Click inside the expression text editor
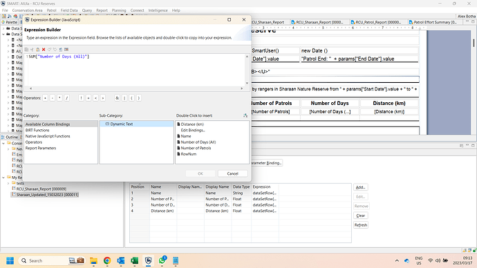Viewport: 477px width, 268px height. click(135, 70)
